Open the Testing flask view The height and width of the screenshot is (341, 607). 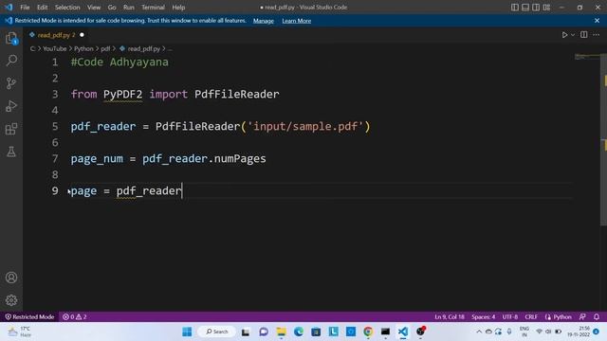(x=11, y=152)
